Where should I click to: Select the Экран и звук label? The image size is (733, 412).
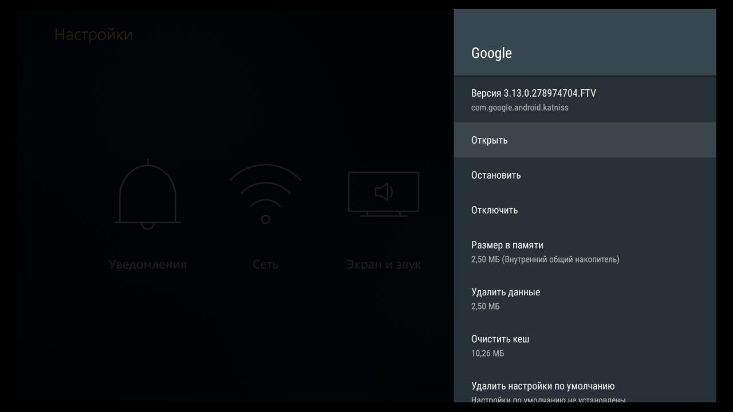coord(384,264)
